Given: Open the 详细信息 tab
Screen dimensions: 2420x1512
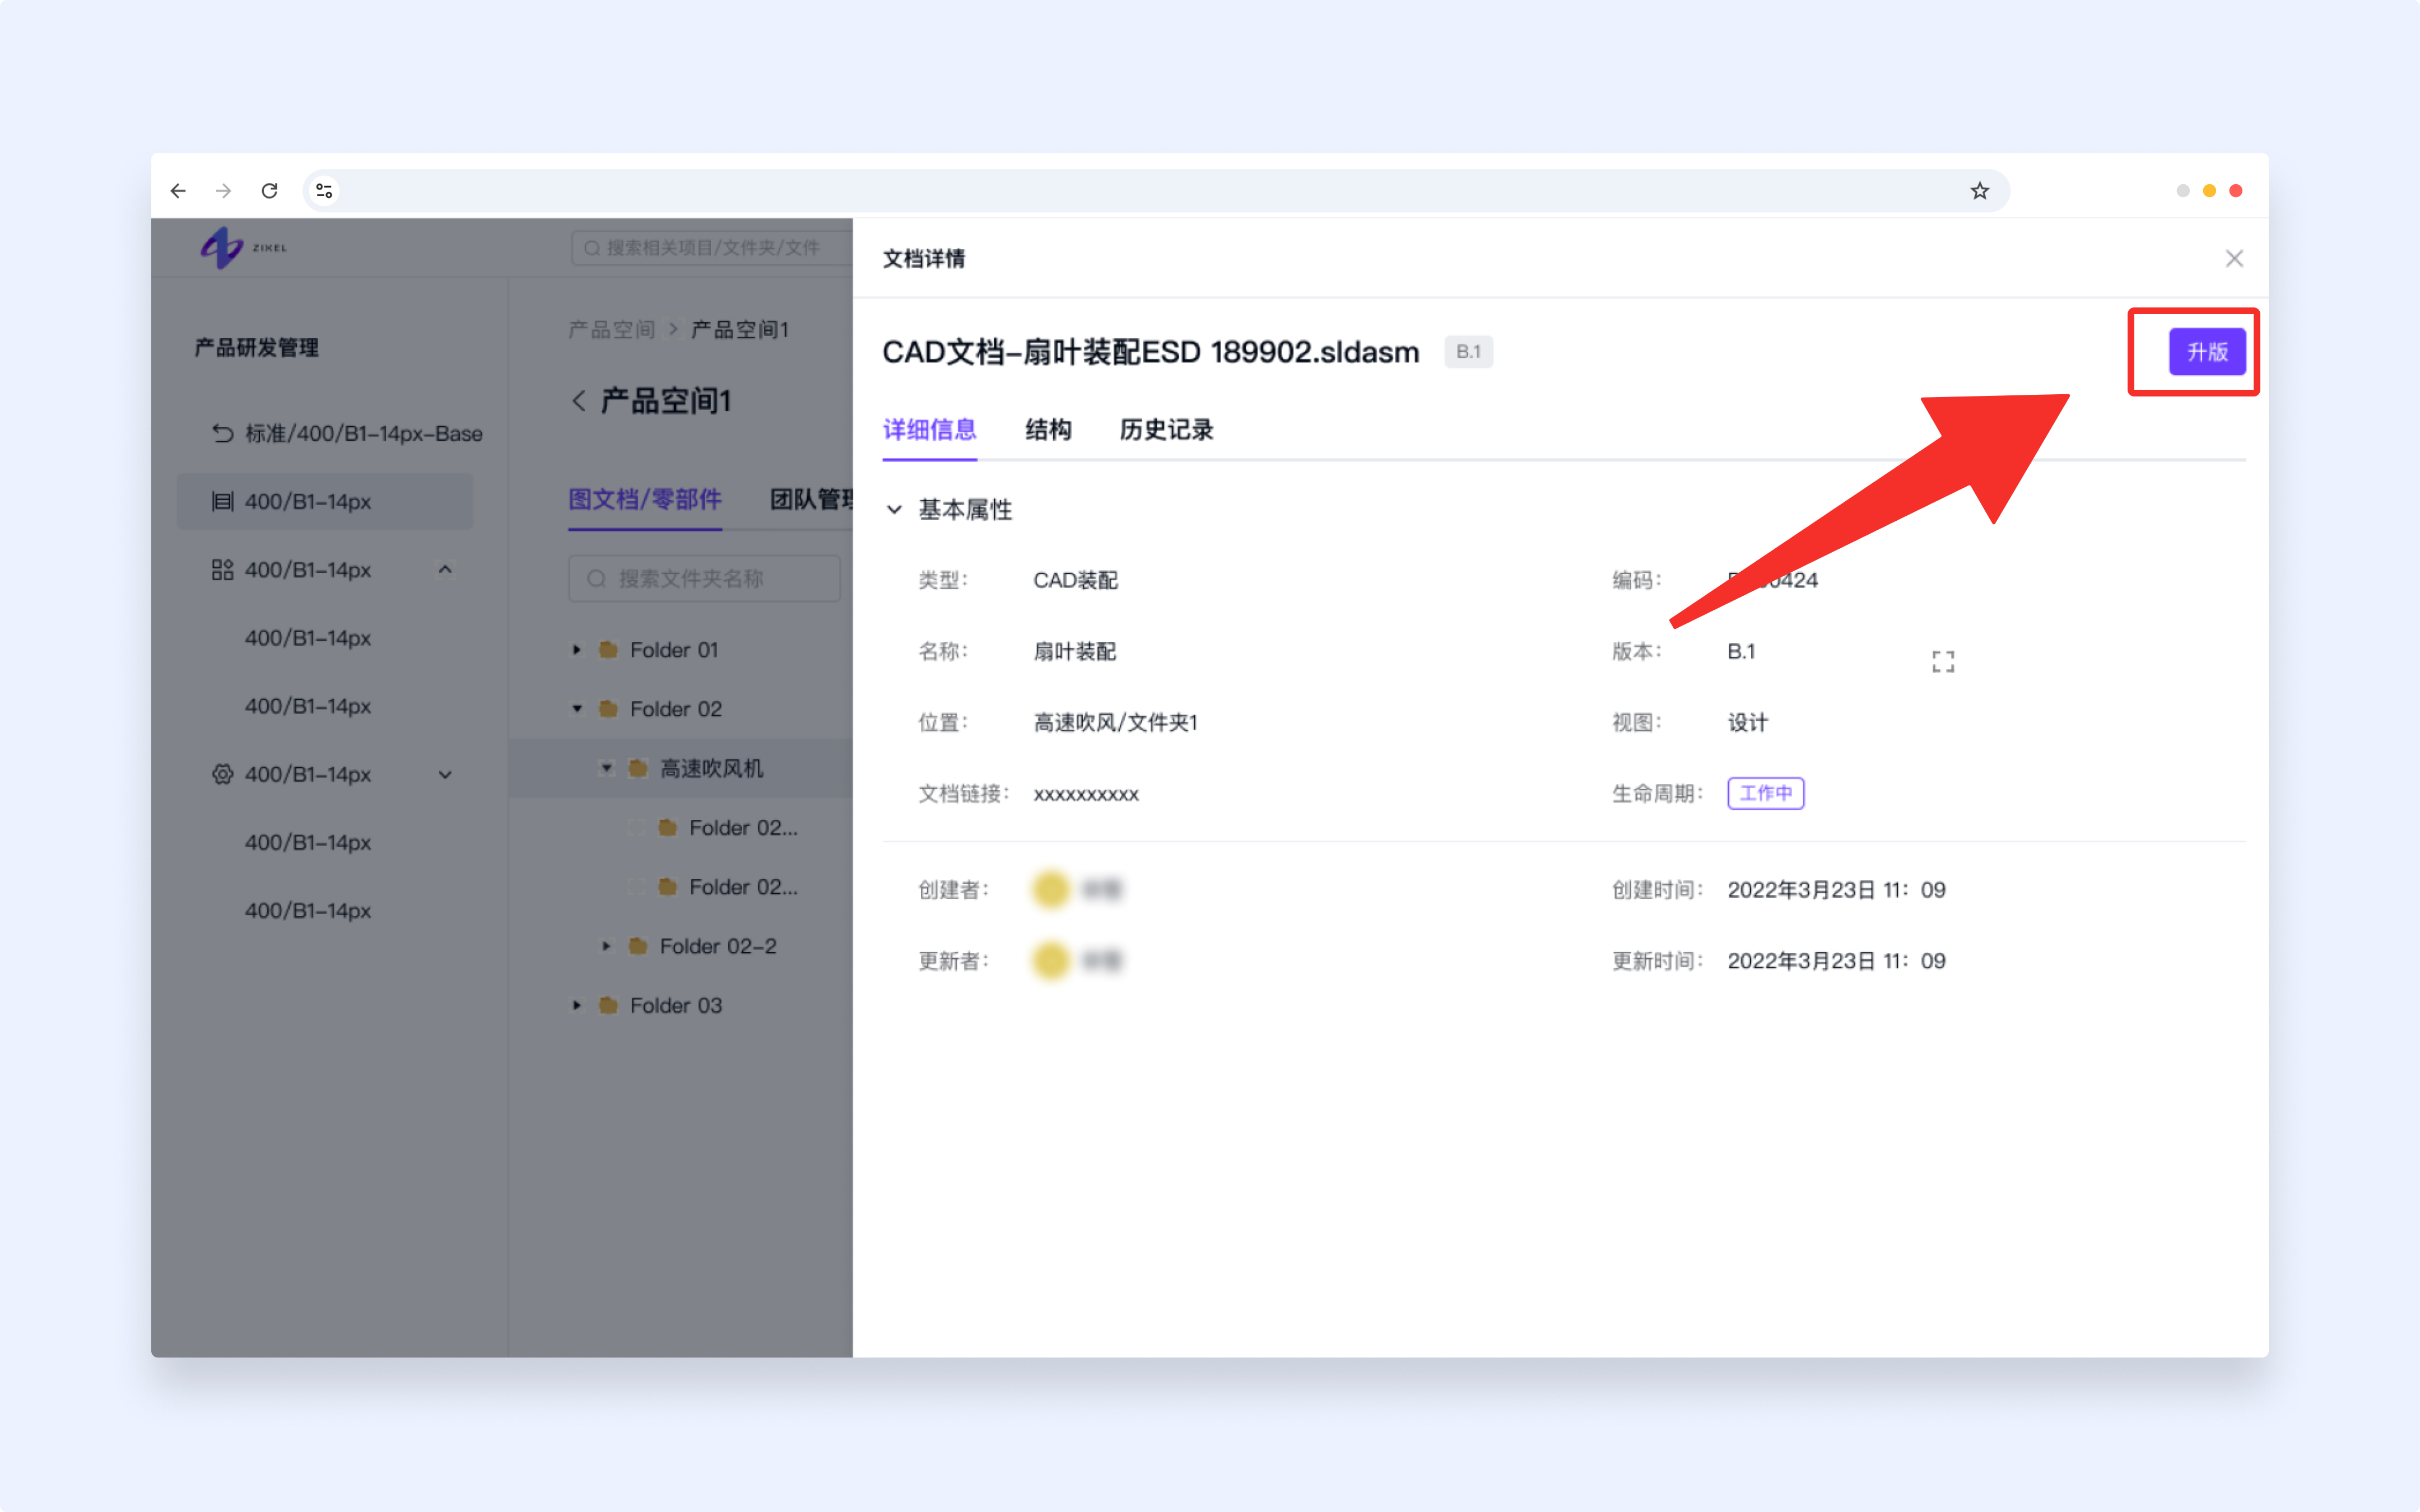Looking at the screenshot, I should click(x=929, y=430).
